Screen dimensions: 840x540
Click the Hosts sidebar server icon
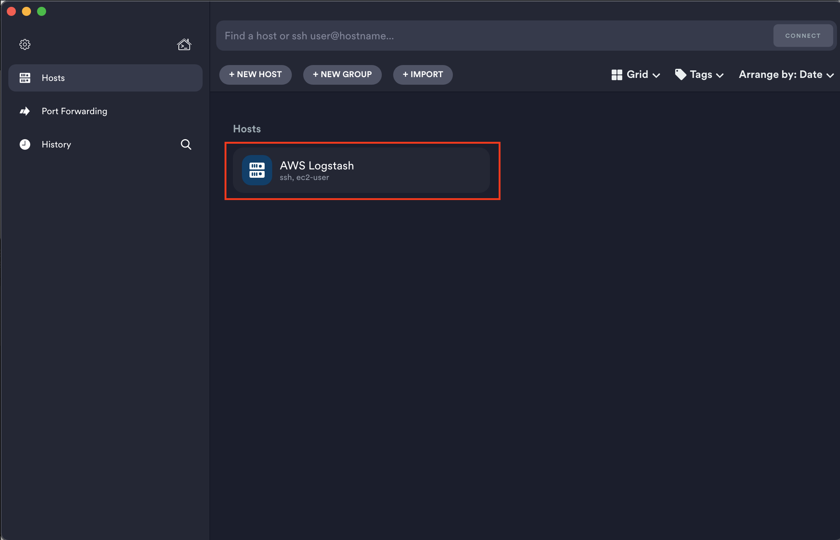click(25, 78)
